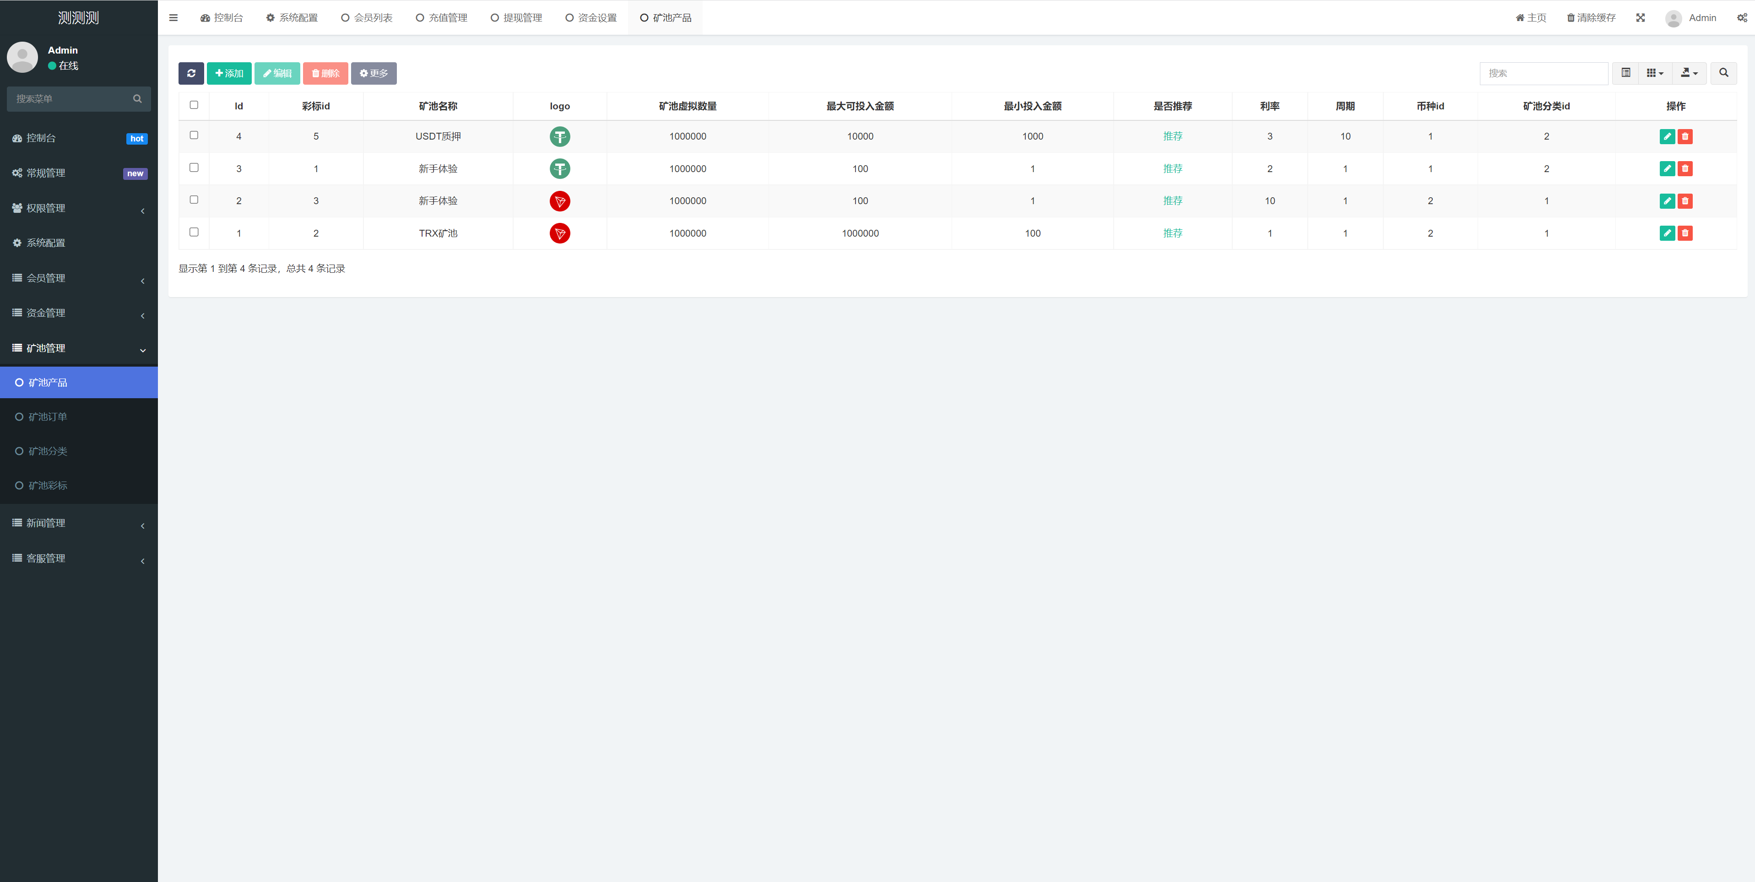This screenshot has width=1755, height=882.
Task: Expand the 资金管理 sidebar section
Action: 79,313
